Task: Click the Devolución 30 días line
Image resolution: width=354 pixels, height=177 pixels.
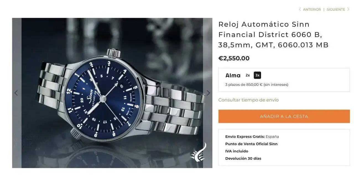Action: pos(243,158)
